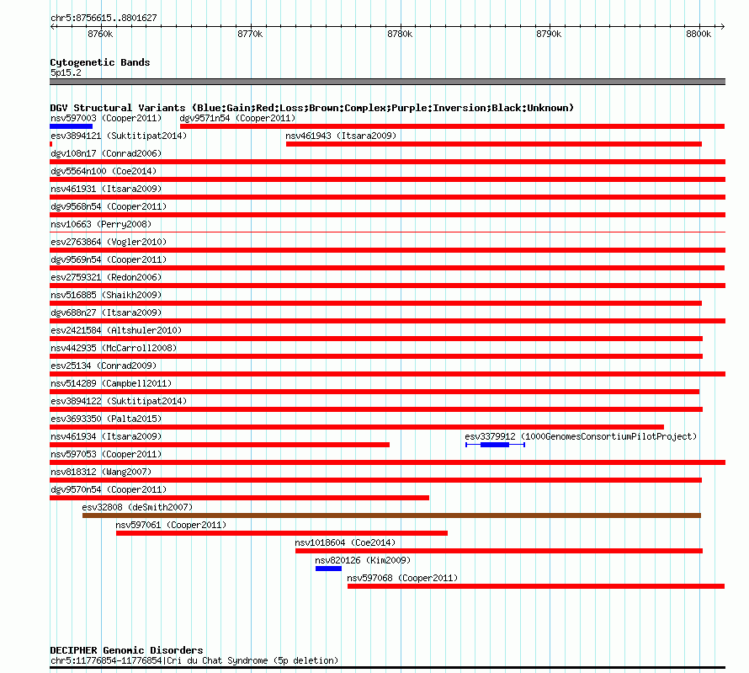This screenshot has width=749, height=673.
Task: Select esv32808 (deSmith2007) label
Action: coord(137,507)
